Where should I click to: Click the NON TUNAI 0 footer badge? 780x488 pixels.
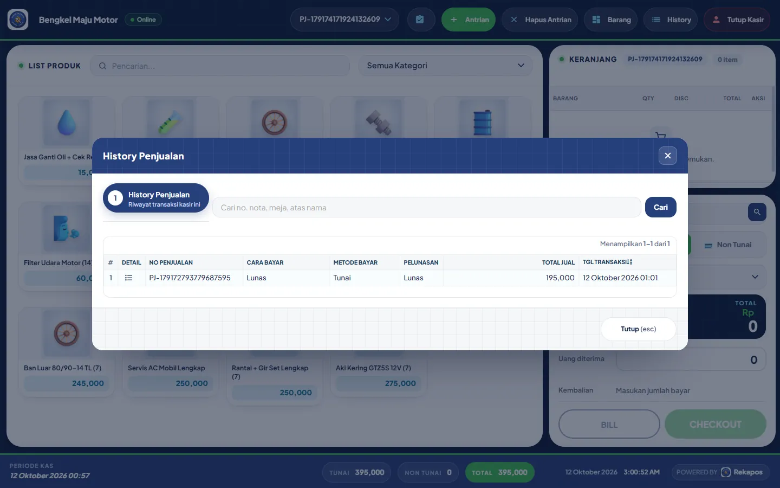[428, 472]
